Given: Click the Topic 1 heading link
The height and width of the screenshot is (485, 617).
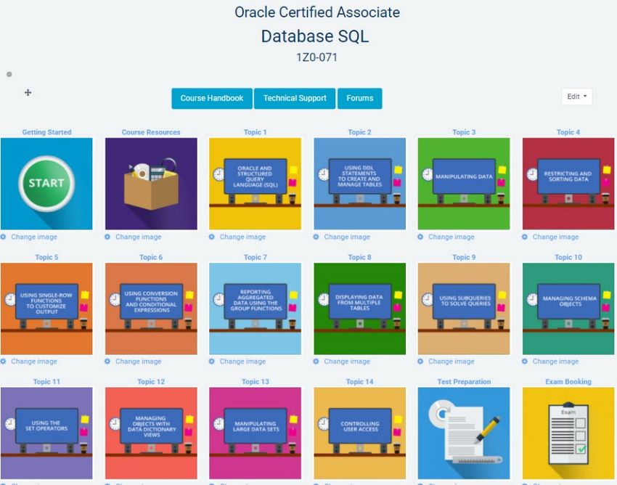Looking at the screenshot, I should click(256, 132).
